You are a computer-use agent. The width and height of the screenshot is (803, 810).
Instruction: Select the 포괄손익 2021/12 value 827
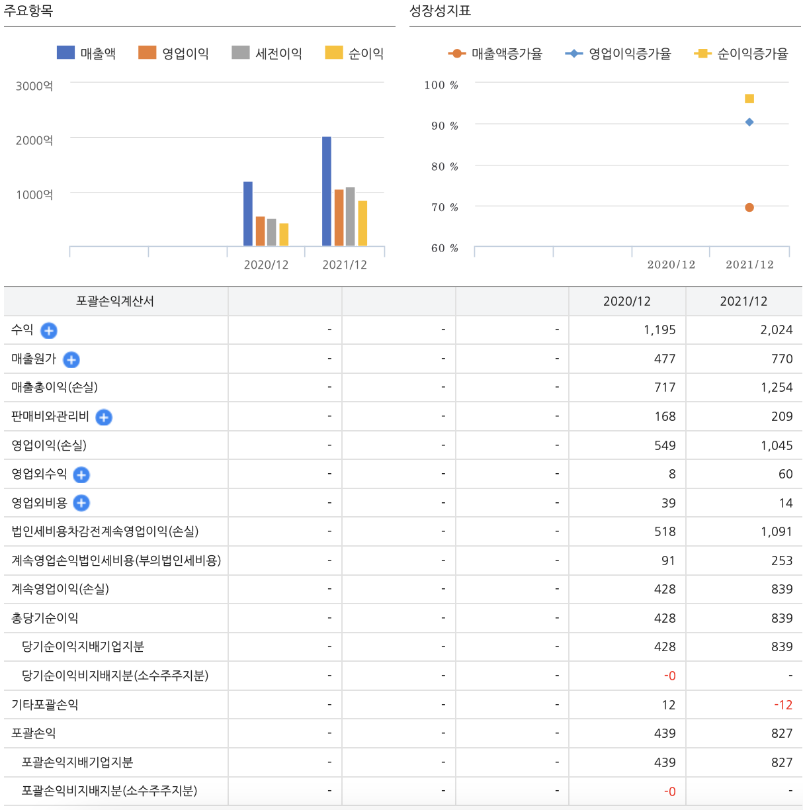pyautogui.click(x=782, y=733)
